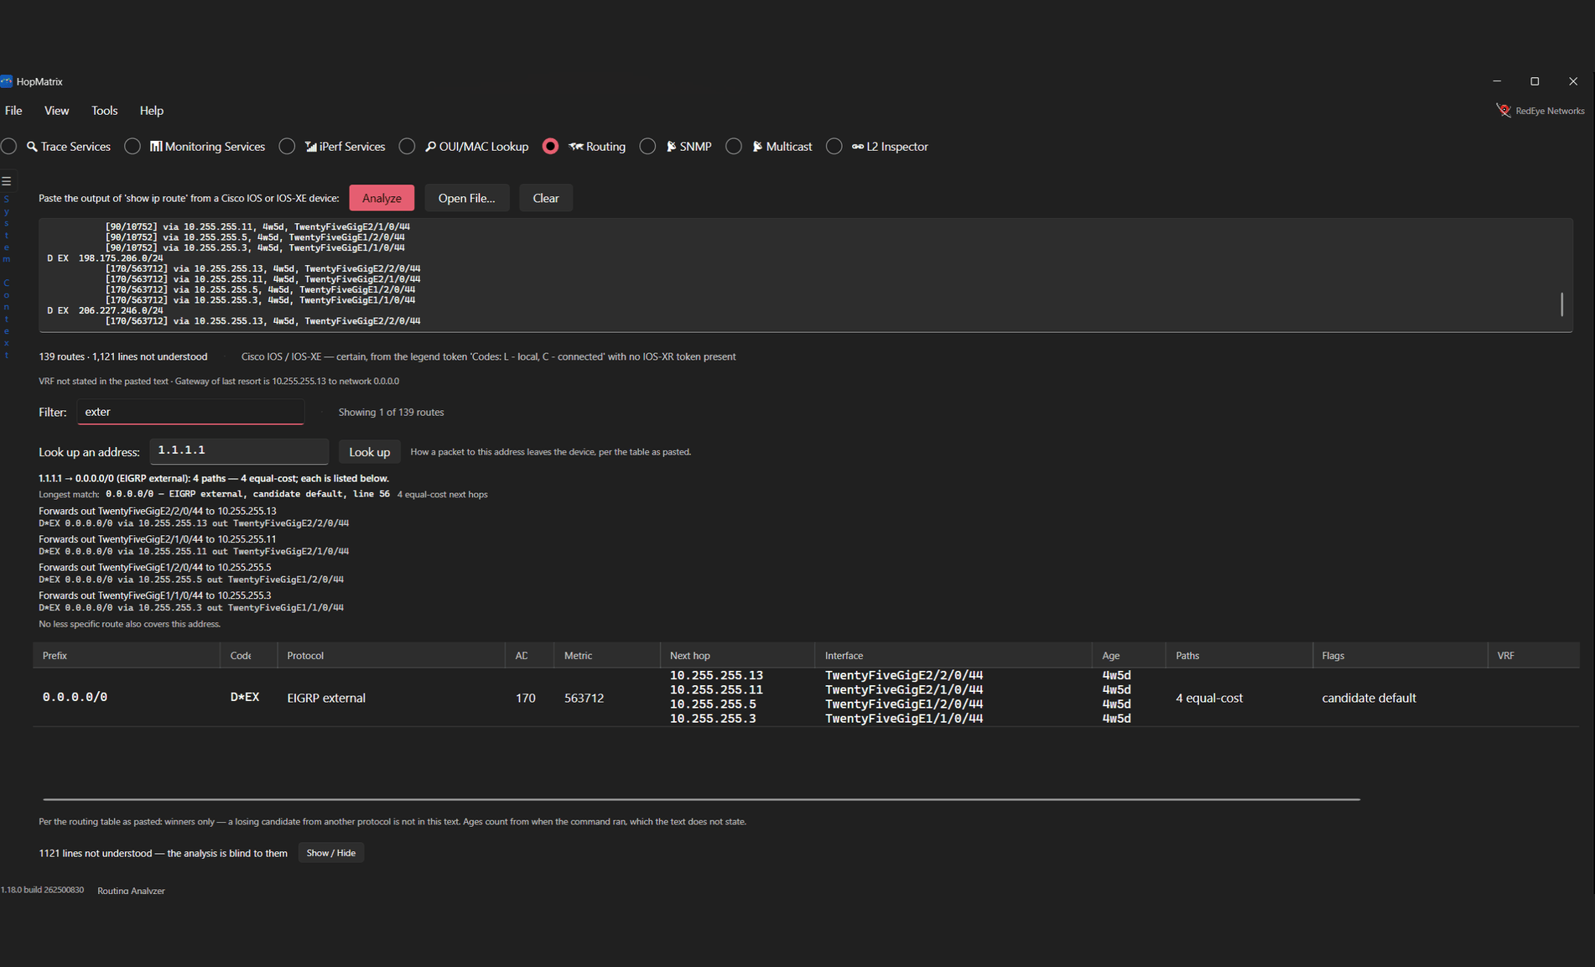This screenshot has height=967, width=1595.
Task: Sort by the Paths column header
Action: click(x=1239, y=656)
